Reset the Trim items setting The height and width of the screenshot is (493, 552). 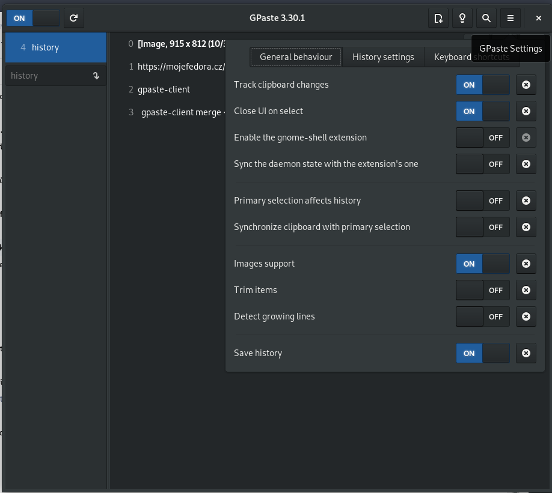coord(526,290)
